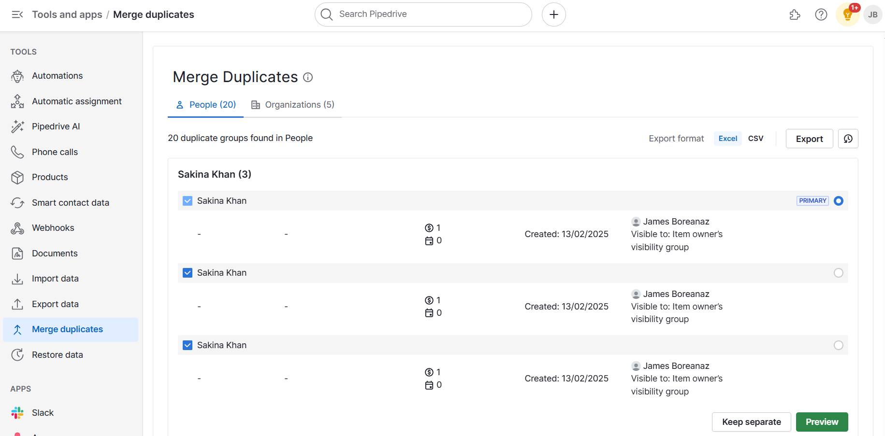The image size is (885, 436).
Task: Switch export format to CSV
Action: (x=755, y=139)
